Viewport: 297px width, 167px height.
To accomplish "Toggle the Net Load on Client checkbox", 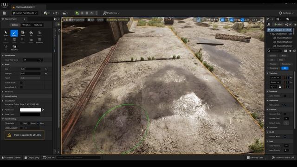I will click(285, 105).
